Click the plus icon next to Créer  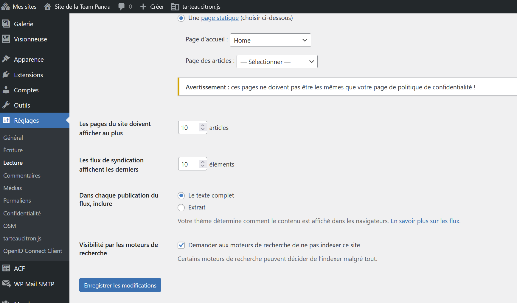point(143,7)
